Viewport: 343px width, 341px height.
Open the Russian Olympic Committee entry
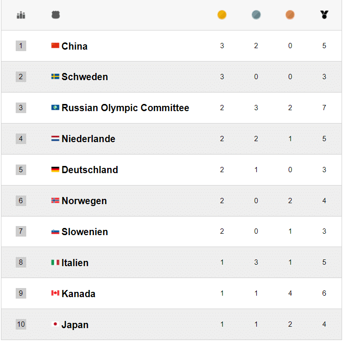125,108
